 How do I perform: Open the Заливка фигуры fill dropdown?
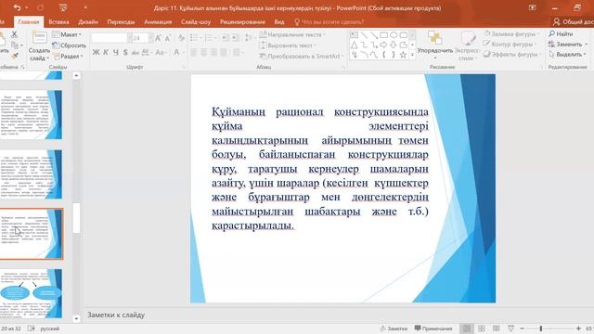511,34
